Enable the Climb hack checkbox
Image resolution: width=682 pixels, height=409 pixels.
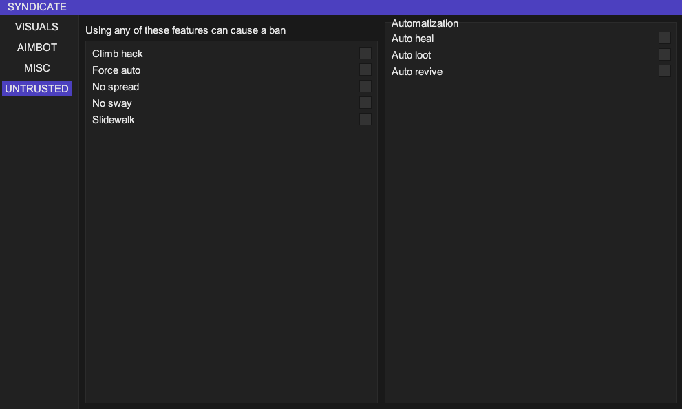coord(365,53)
